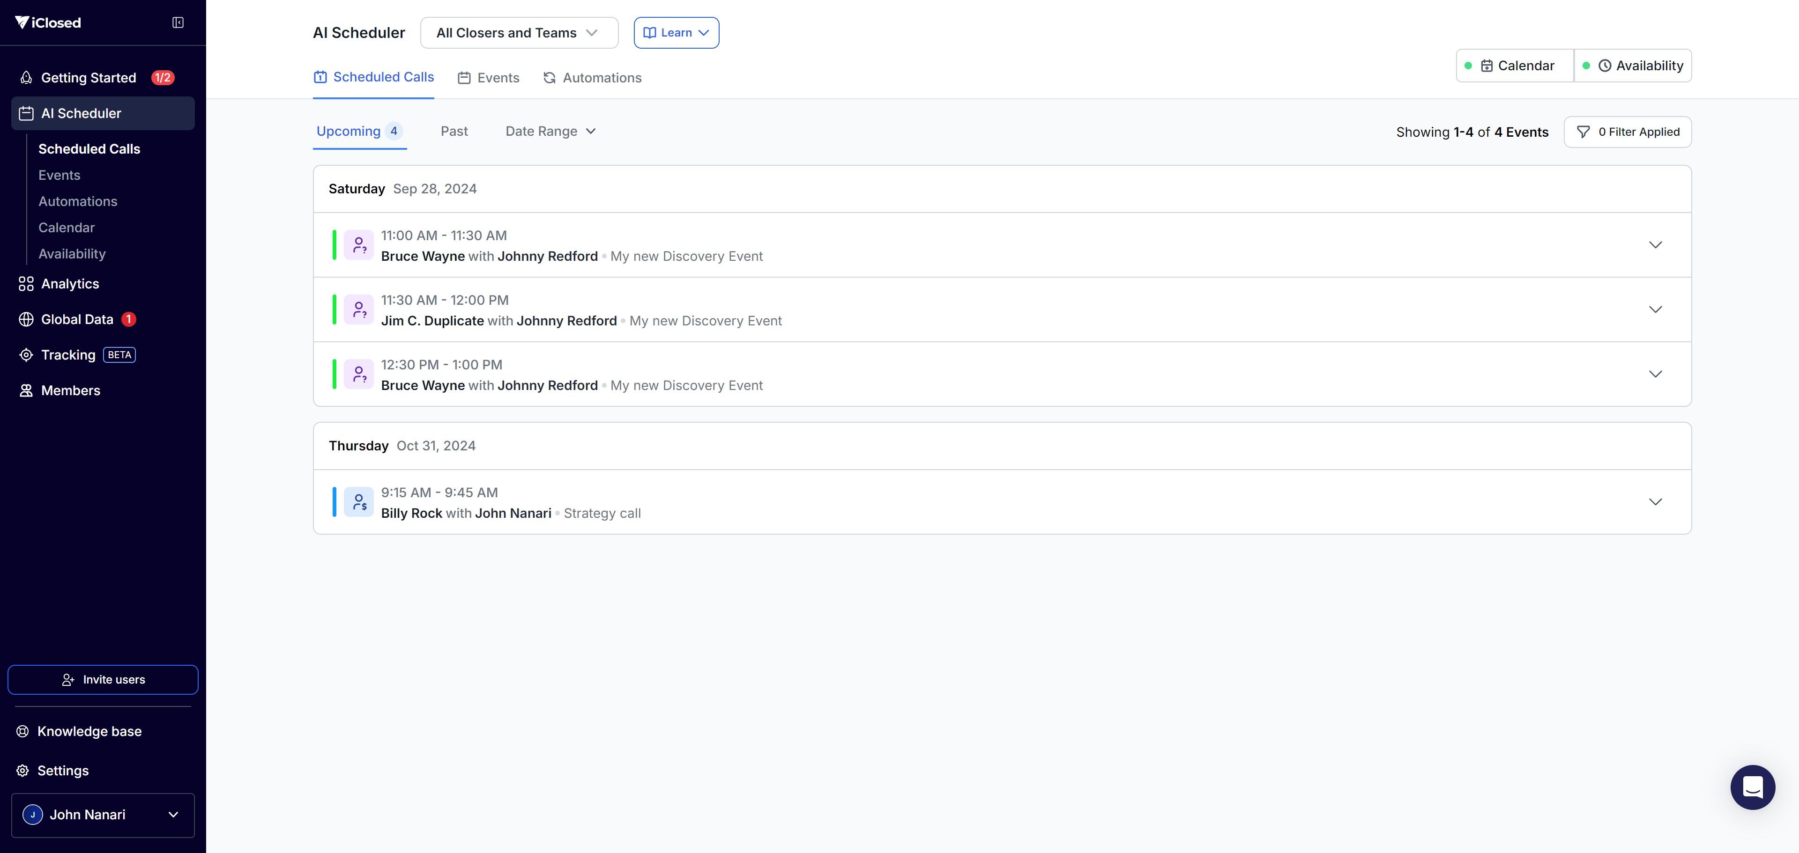Open Analytics from sidebar
1799x853 pixels.
pyautogui.click(x=70, y=284)
